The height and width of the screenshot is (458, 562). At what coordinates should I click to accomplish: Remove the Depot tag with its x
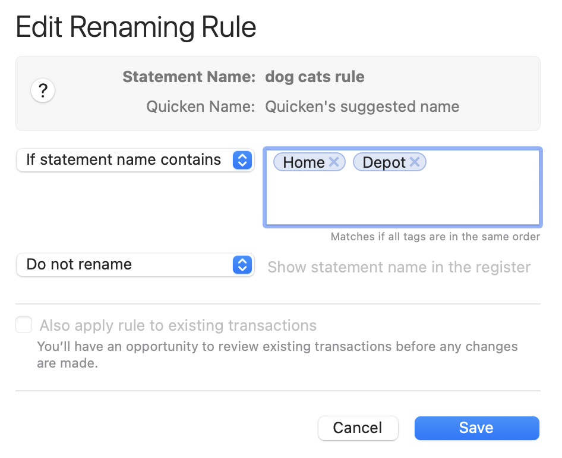415,162
